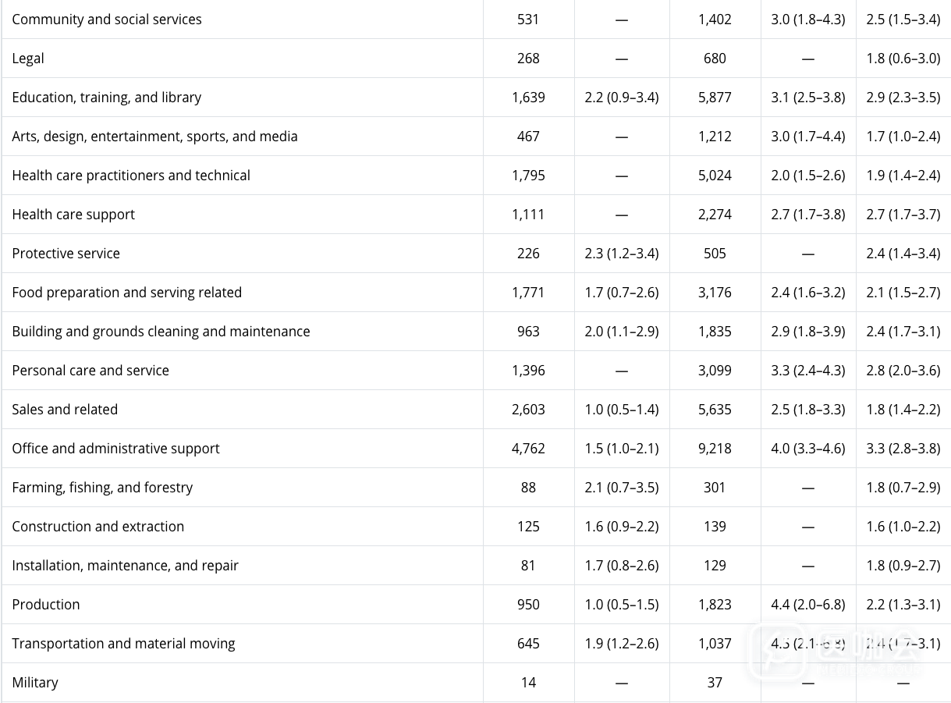
Task: Click 'Transportation and material moving' row label
Action: (123, 644)
